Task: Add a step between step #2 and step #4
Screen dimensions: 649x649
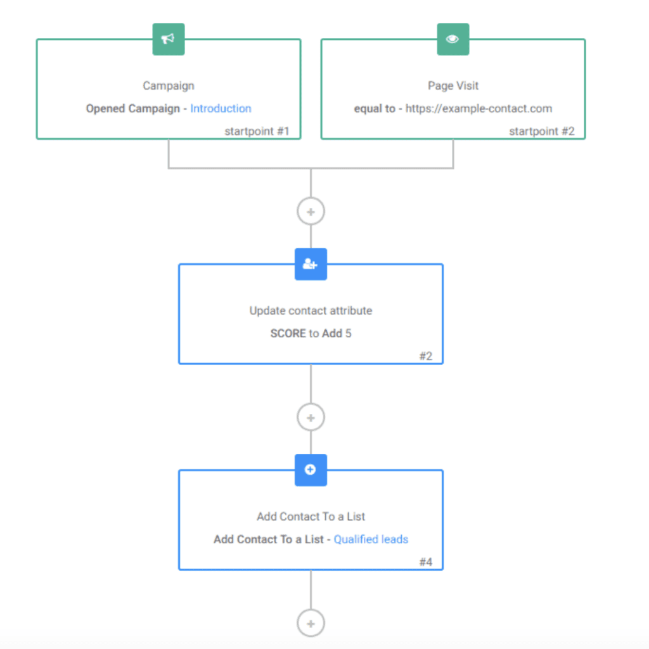Action: pos(311,417)
